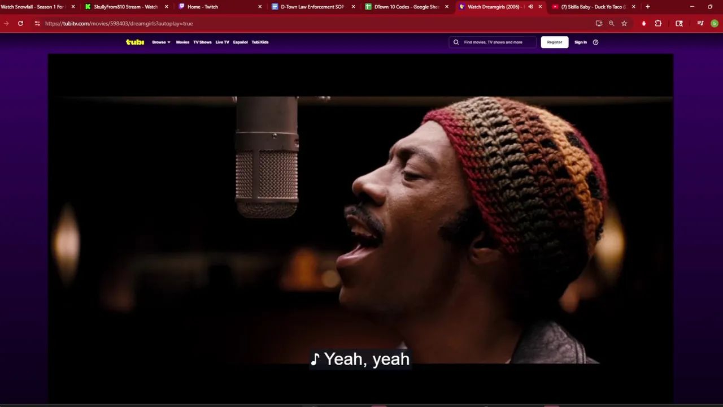Close the D-Town Law Enforcement SOP tab

[x=353, y=7]
